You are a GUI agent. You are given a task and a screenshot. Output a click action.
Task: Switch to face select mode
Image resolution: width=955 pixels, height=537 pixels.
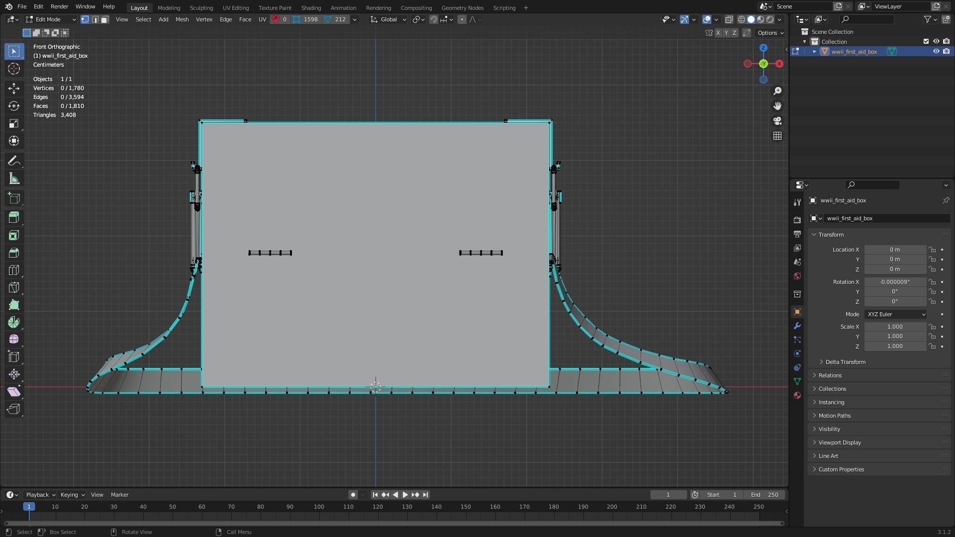(x=105, y=19)
